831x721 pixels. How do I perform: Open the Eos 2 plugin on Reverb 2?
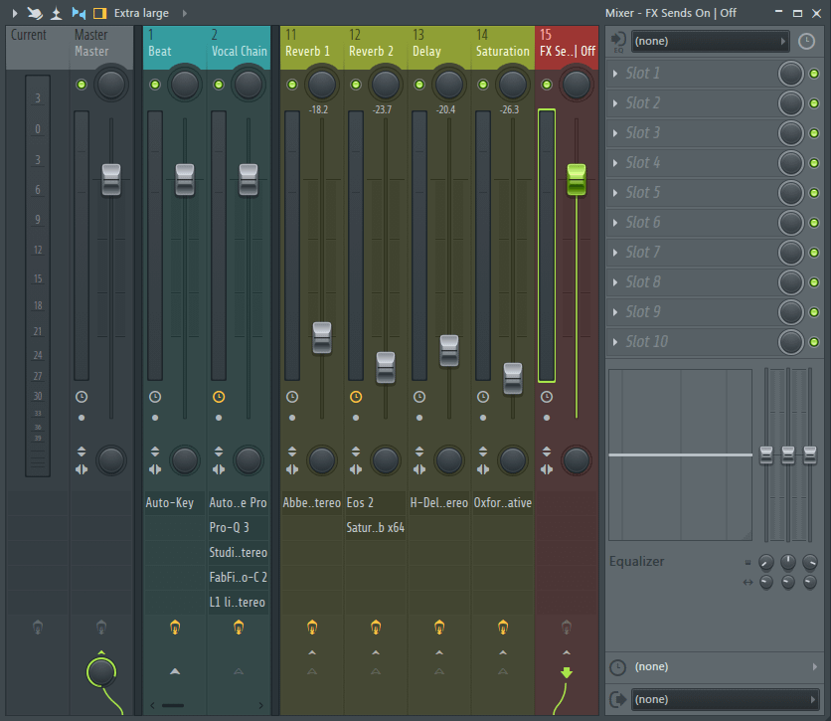pyautogui.click(x=376, y=503)
